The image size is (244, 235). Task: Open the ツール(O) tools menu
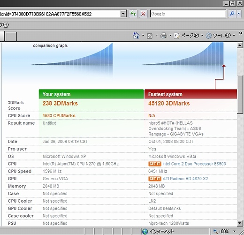point(220,36)
